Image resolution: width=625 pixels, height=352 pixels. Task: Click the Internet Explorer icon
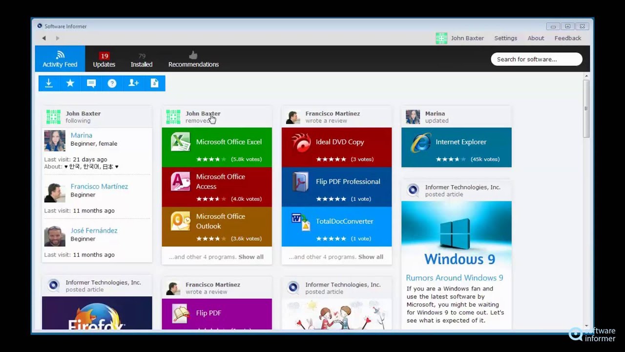420,142
